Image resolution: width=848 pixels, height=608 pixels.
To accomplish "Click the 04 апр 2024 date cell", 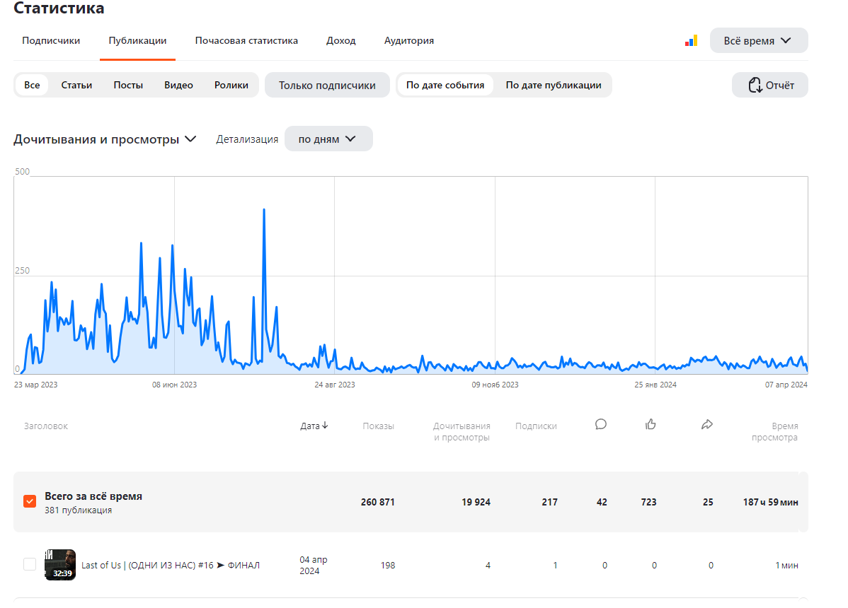I will coord(314,565).
